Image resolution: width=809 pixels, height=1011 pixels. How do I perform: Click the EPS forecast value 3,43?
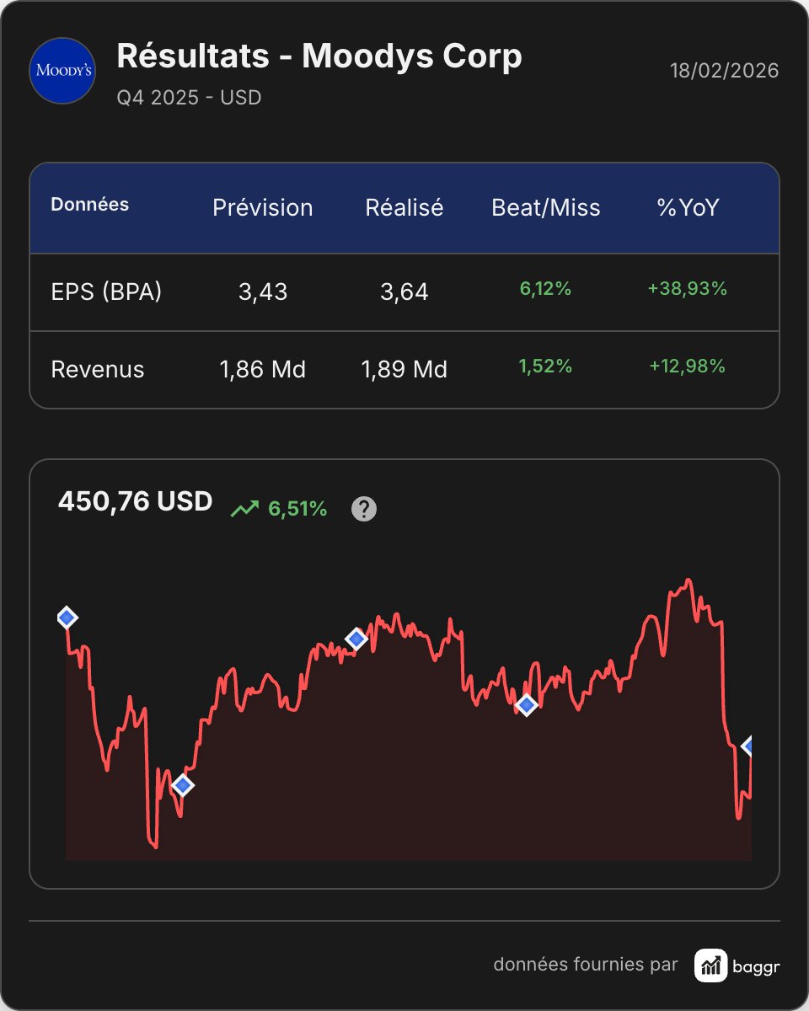(x=263, y=292)
